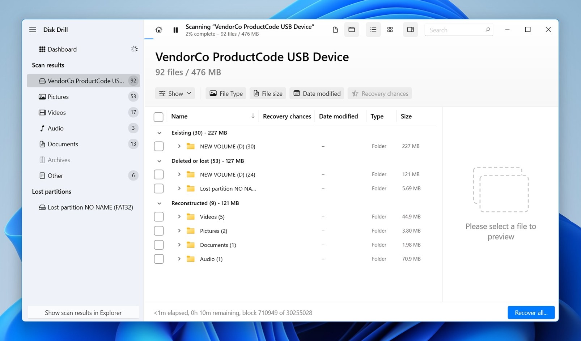This screenshot has width=581, height=341.
Task: Switch to file view icon
Action: click(335, 30)
